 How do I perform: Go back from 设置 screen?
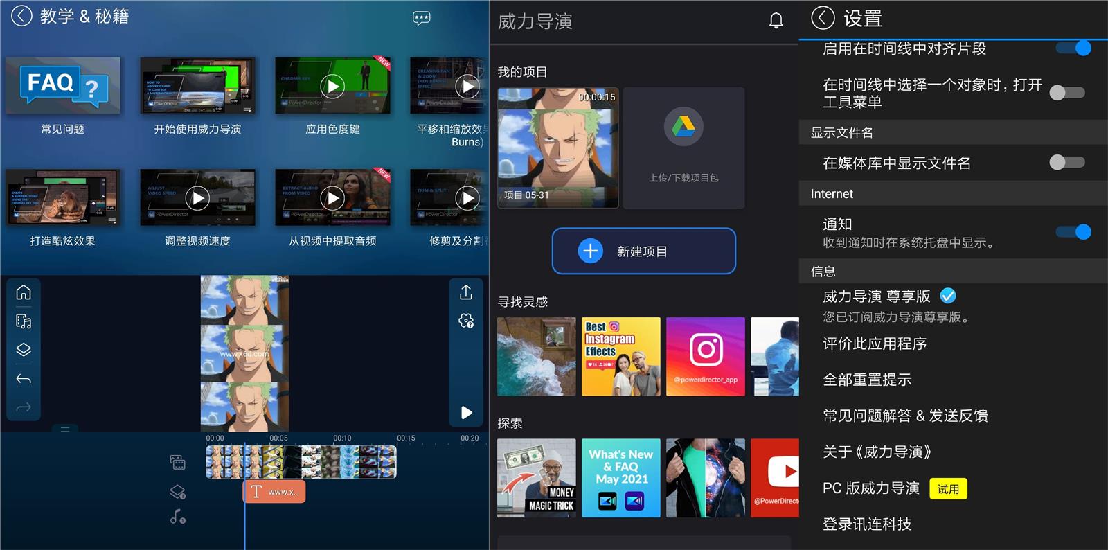(823, 18)
